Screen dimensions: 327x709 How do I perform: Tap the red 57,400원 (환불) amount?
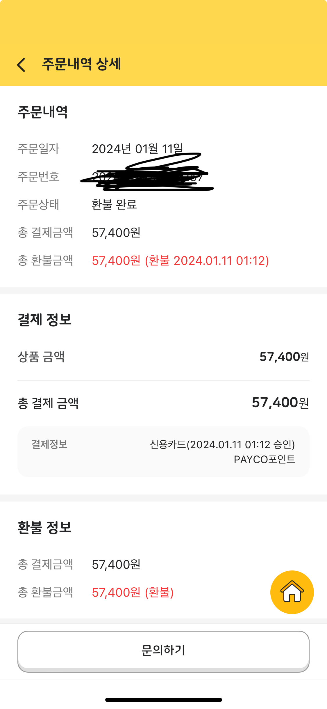133,592
